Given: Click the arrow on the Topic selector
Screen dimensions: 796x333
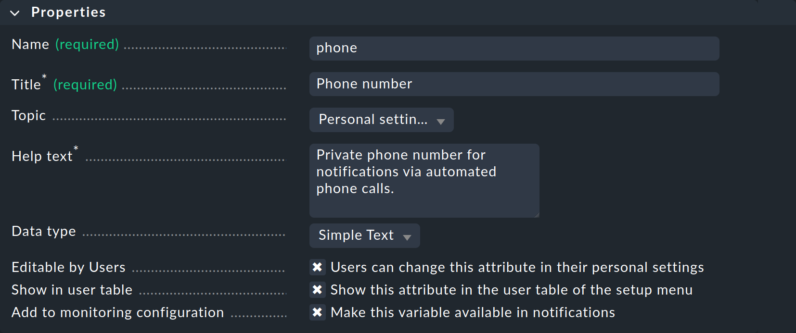Looking at the screenshot, I should [x=441, y=121].
